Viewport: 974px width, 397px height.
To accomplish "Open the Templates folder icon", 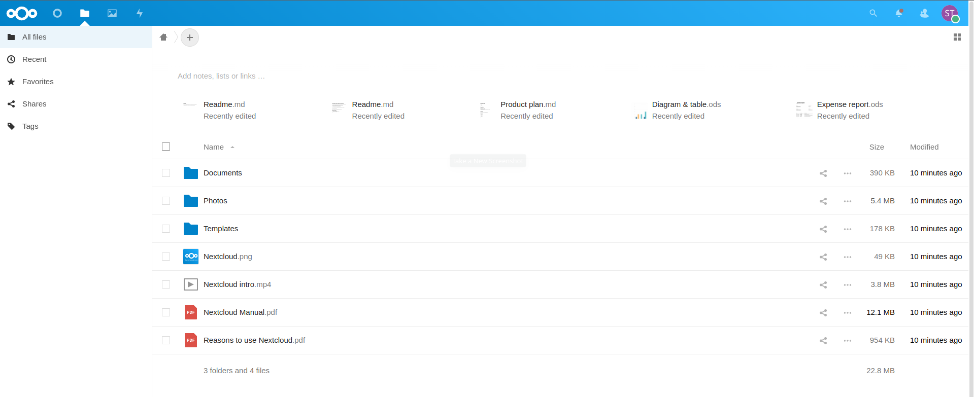I will tap(191, 229).
